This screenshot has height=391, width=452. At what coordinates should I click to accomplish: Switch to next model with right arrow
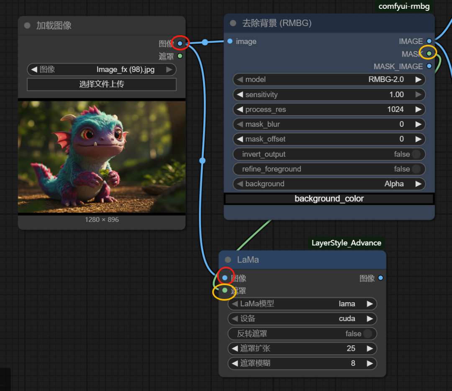pos(418,80)
